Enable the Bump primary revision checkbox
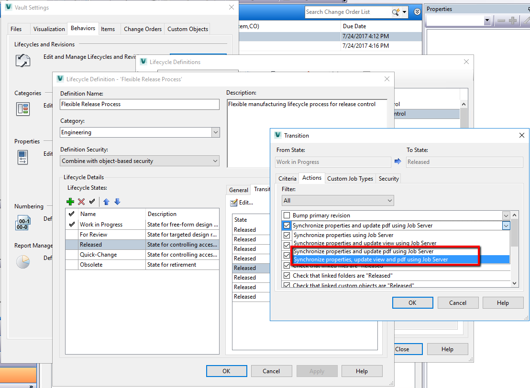 pyautogui.click(x=286, y=215)
